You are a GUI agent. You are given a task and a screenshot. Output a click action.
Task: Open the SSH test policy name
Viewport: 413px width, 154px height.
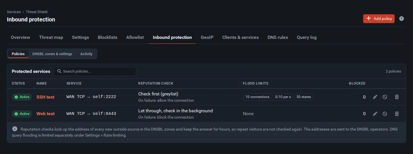45,97
